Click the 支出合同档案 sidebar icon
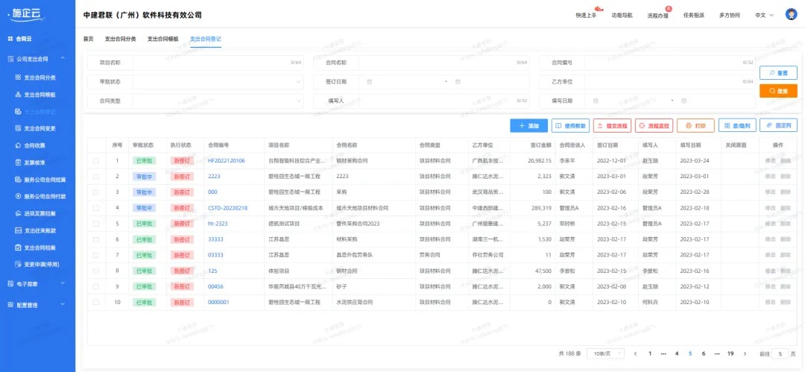 pos(18,248)
